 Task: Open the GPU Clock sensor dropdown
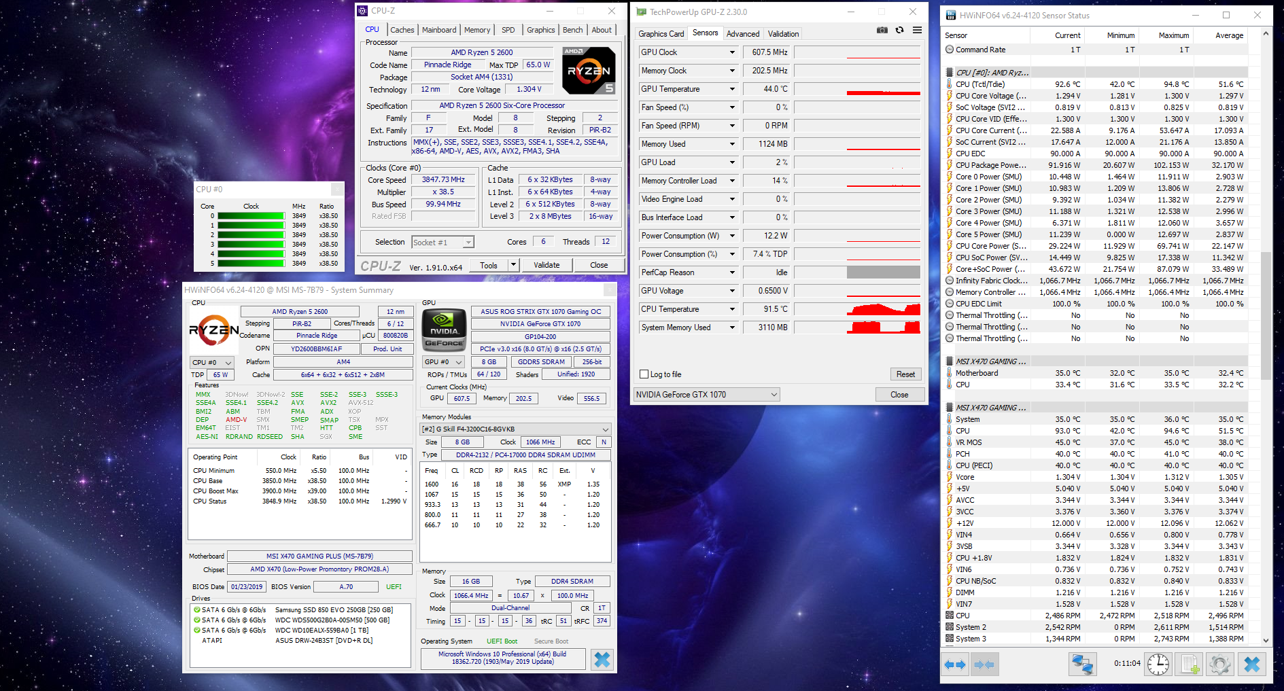pyautogui.click(x=732, y=52)
